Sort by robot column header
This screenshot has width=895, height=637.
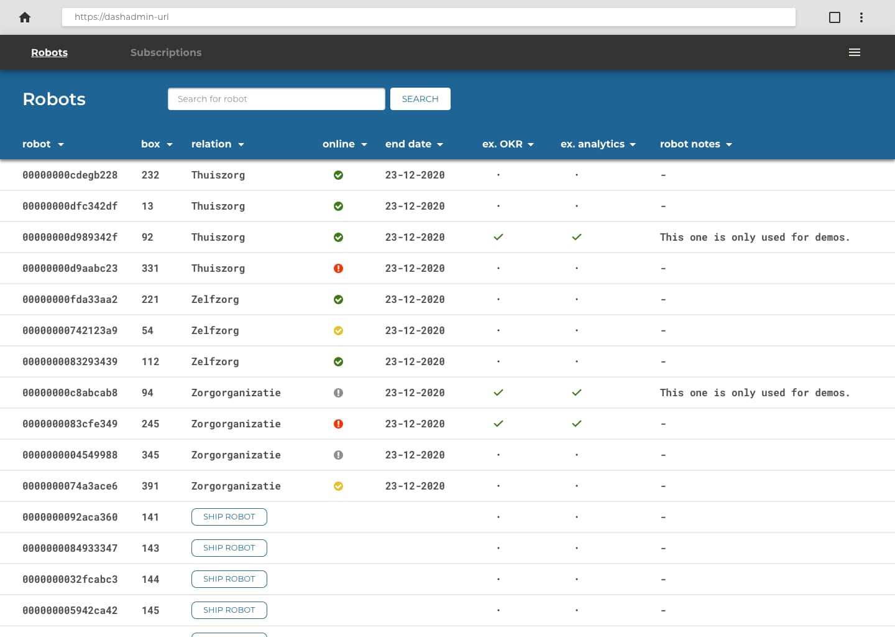(43, 144)
